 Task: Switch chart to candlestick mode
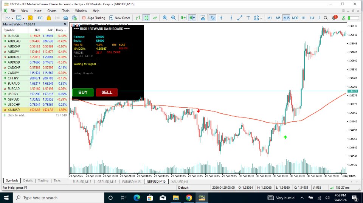pyautogui.click(x=147, y=18)
